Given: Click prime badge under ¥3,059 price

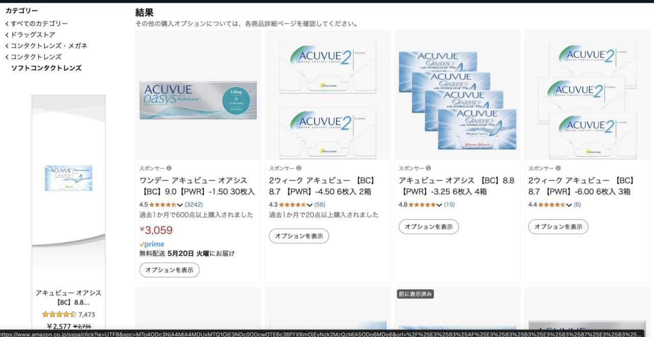Looking at the screenshot, I should click(152, 244).
